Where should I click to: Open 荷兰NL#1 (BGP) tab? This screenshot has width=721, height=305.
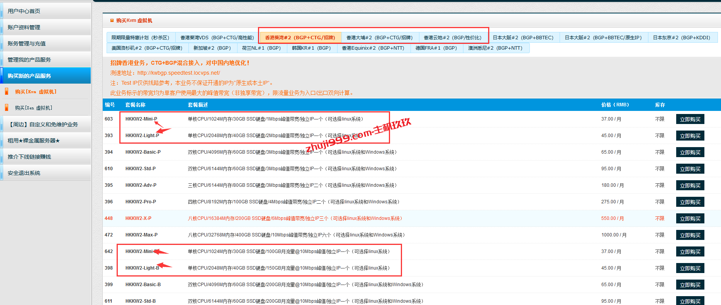click(x=261, y=48)
